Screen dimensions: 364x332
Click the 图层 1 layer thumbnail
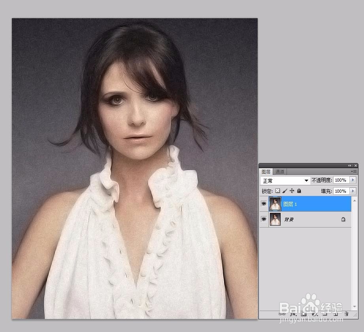point(275,204)
